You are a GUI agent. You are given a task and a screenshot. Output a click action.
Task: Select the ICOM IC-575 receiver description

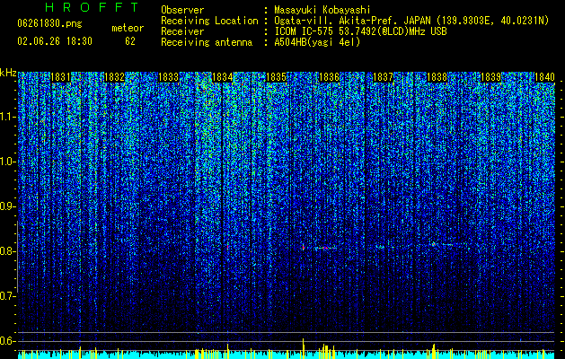360,31
